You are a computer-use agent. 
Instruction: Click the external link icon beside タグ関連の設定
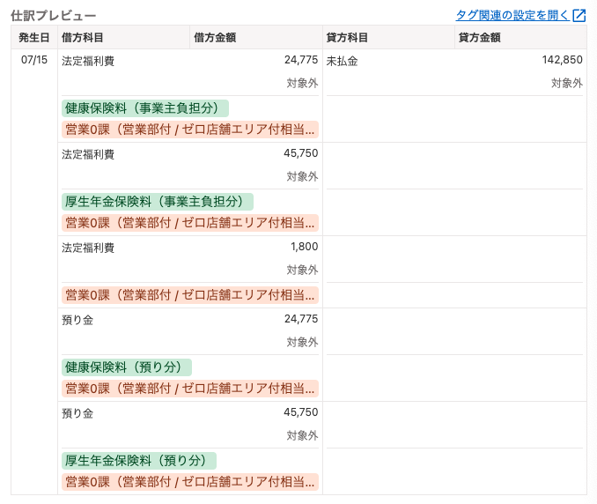pos(579,16)
